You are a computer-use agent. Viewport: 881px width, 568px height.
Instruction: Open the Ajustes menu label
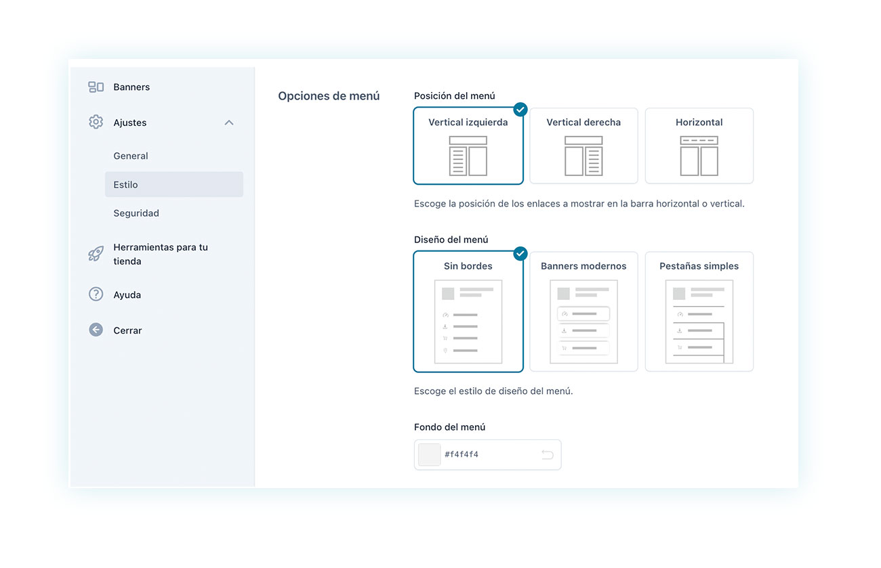click(x=130, y=123)
